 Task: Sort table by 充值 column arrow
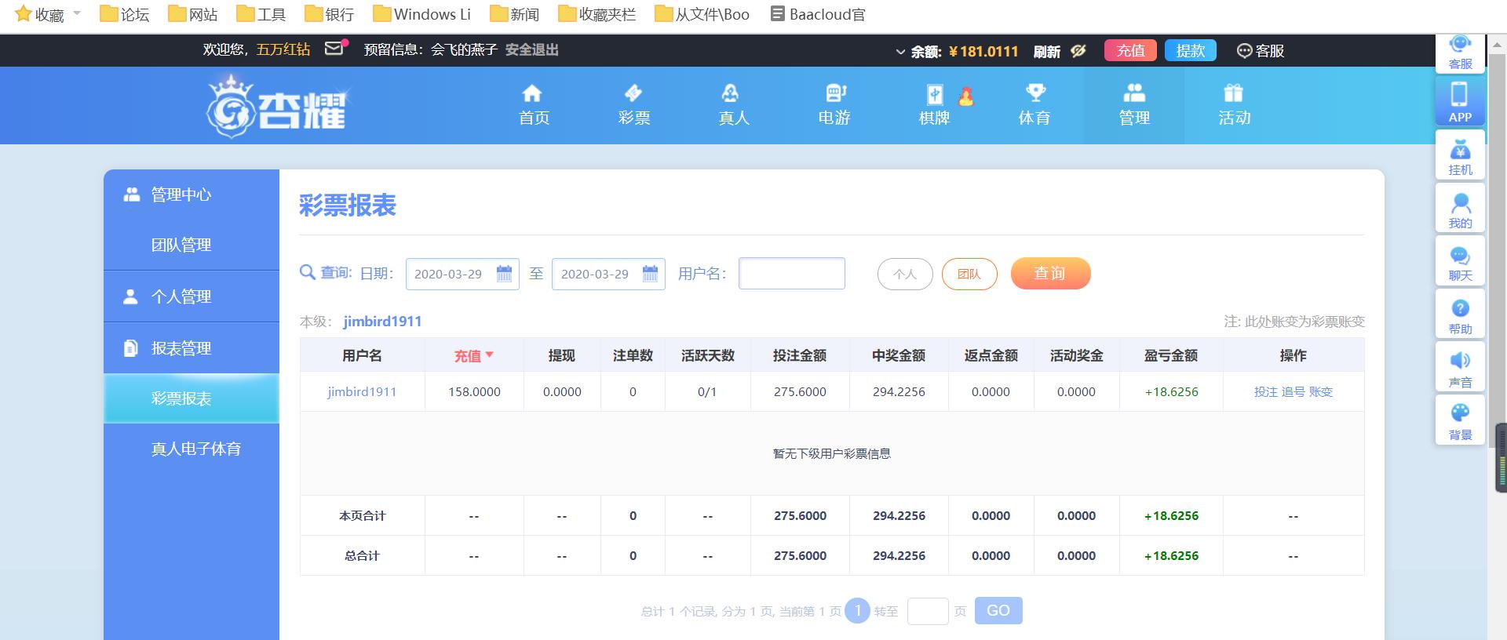pyautogui.click(x=489, y=355)
